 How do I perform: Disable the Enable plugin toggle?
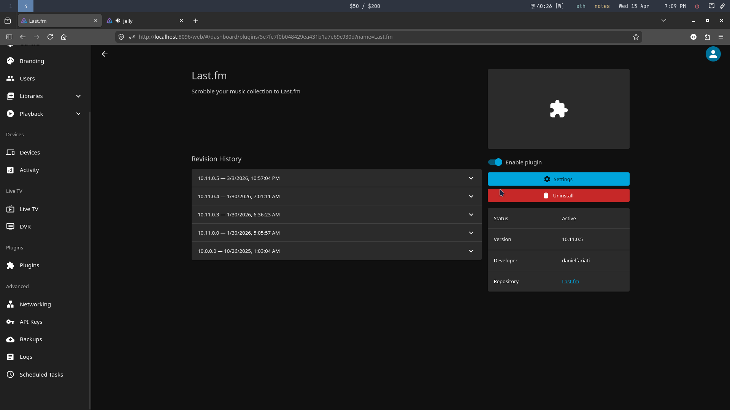click(x=495, y=162)
